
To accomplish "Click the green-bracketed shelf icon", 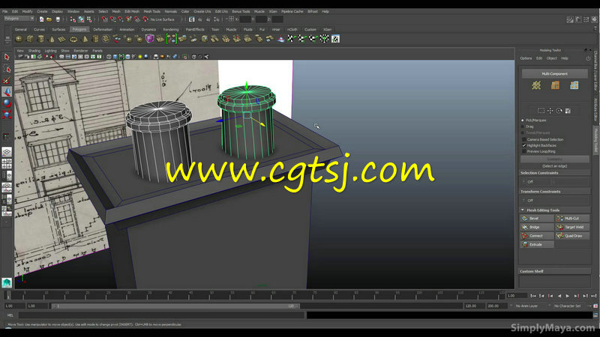I will pyautogui.click(x=172, y=39).
